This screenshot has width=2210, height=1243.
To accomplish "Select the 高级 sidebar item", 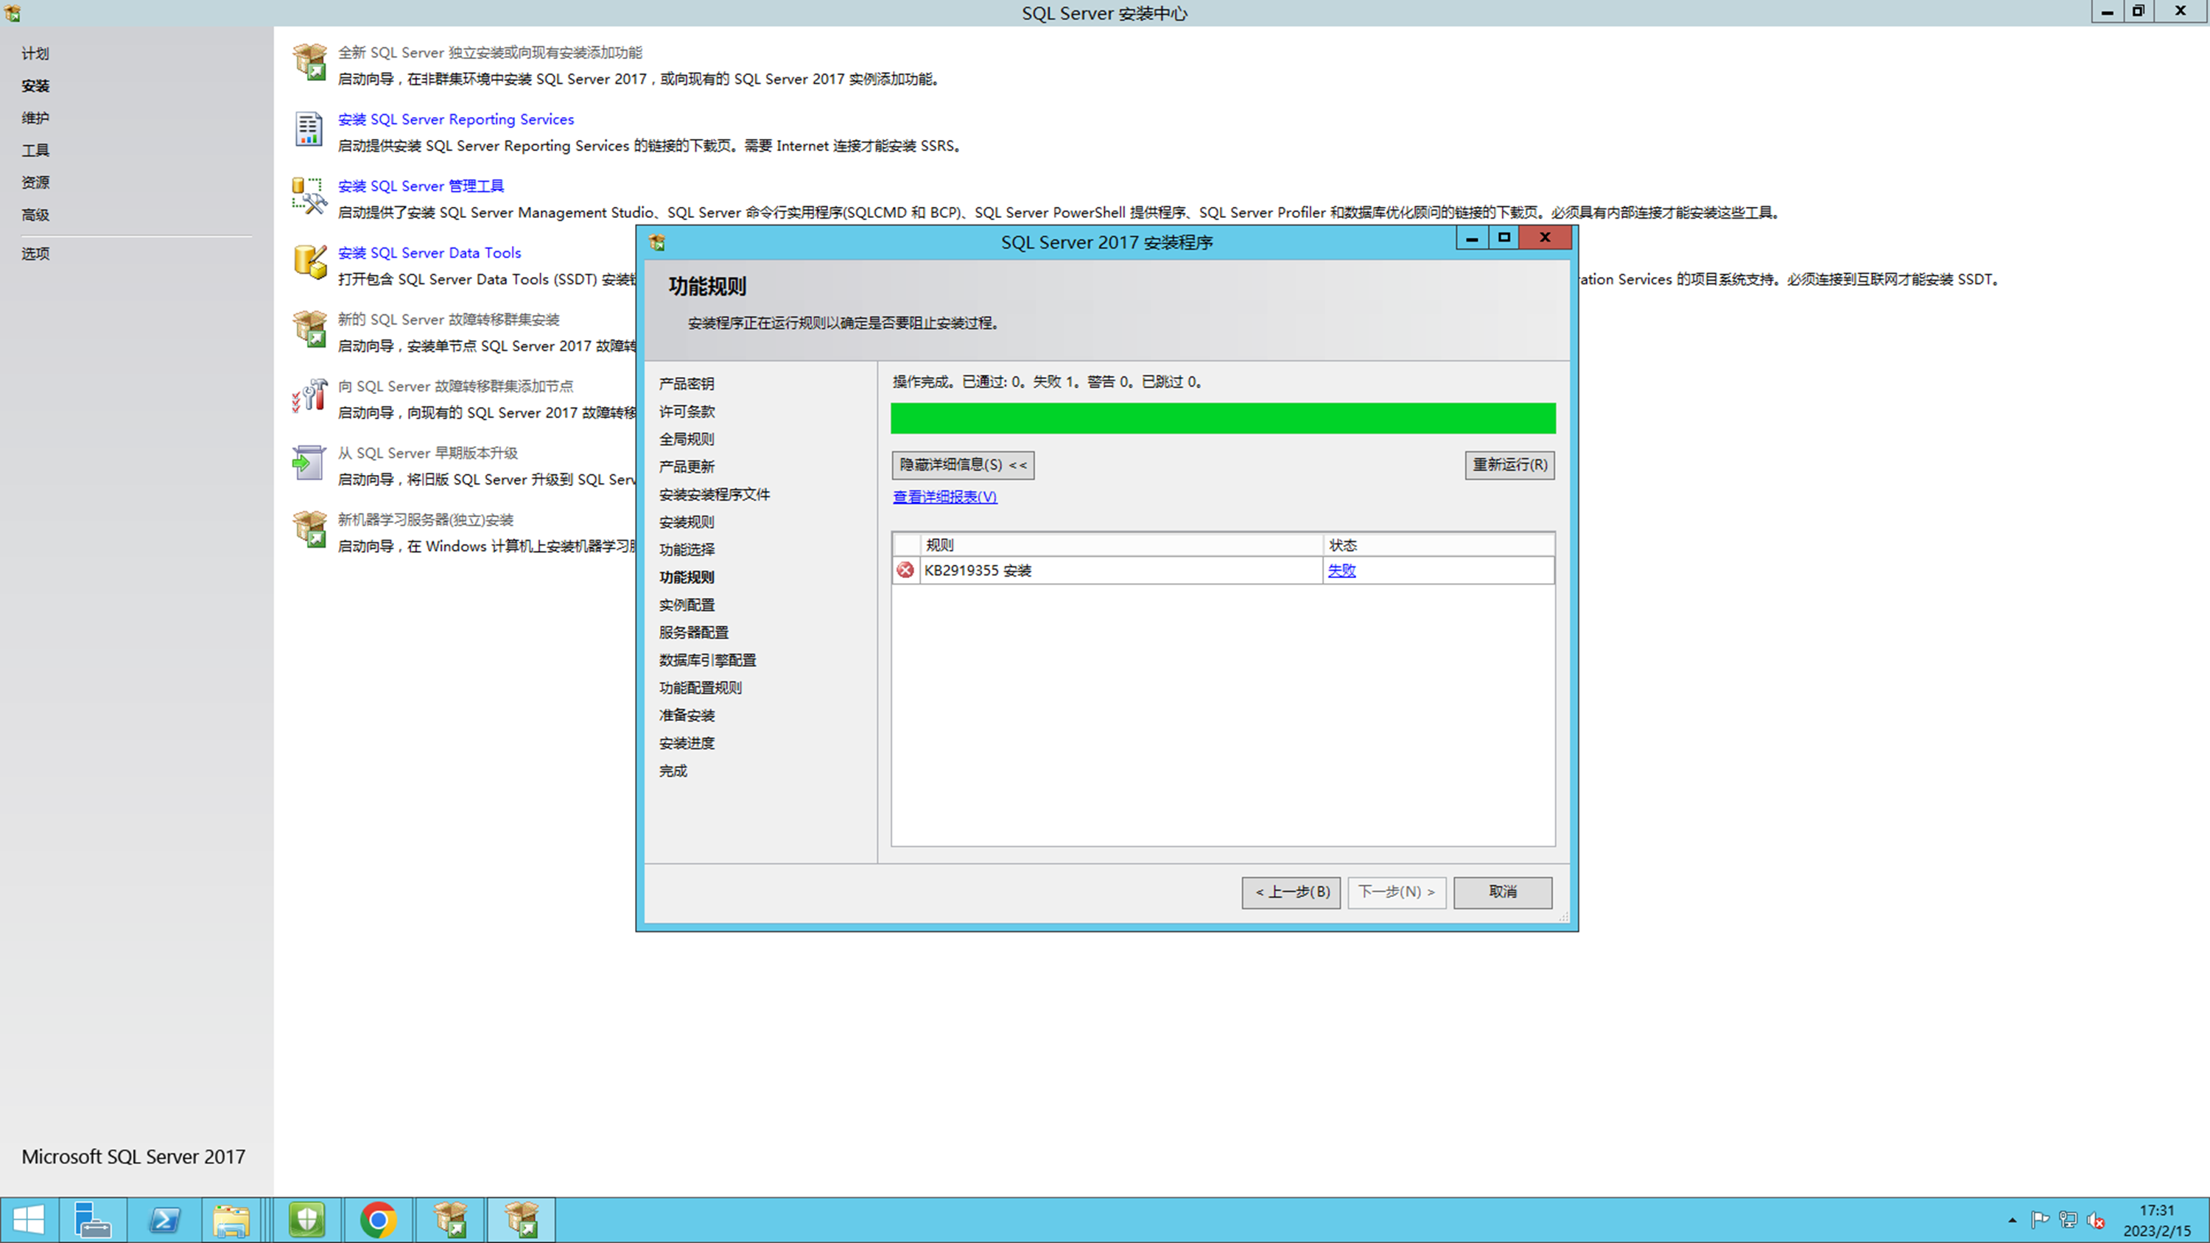I will [35, 214].
